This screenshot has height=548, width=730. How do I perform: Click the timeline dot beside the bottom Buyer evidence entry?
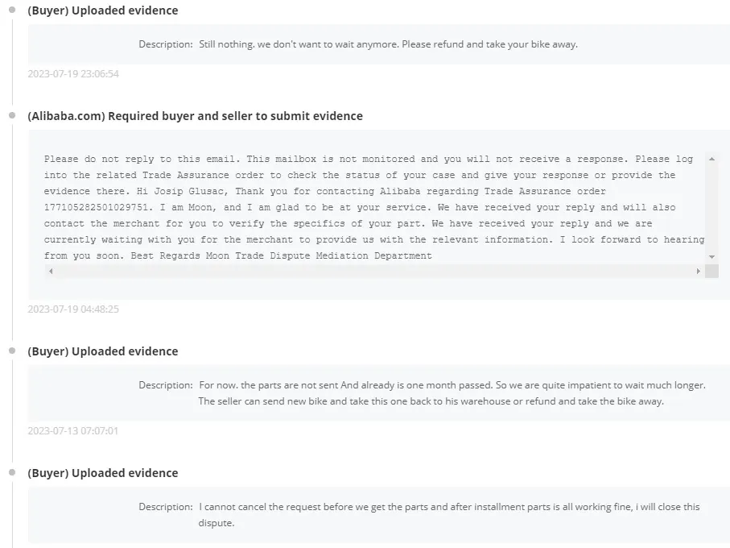(12, 472)
